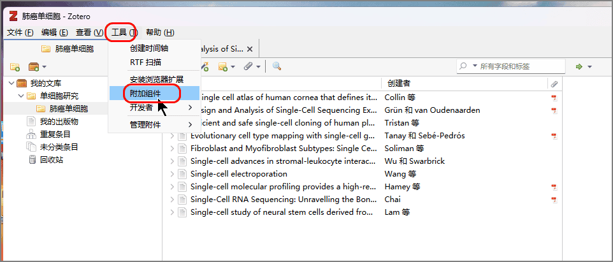Collapse the 我的文库 library tree

coord(11,84)
